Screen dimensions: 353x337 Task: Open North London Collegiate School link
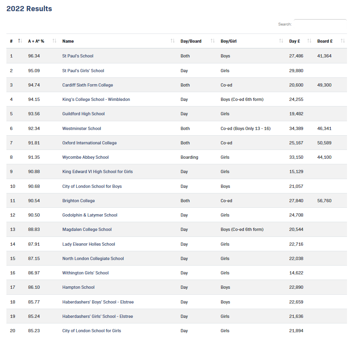point(93,259)
